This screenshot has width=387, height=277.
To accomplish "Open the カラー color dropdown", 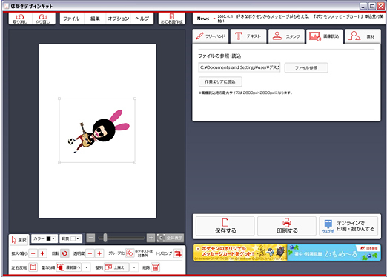I will coord(44,238).
